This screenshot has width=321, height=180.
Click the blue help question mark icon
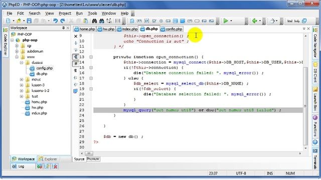tap(315, 142)
